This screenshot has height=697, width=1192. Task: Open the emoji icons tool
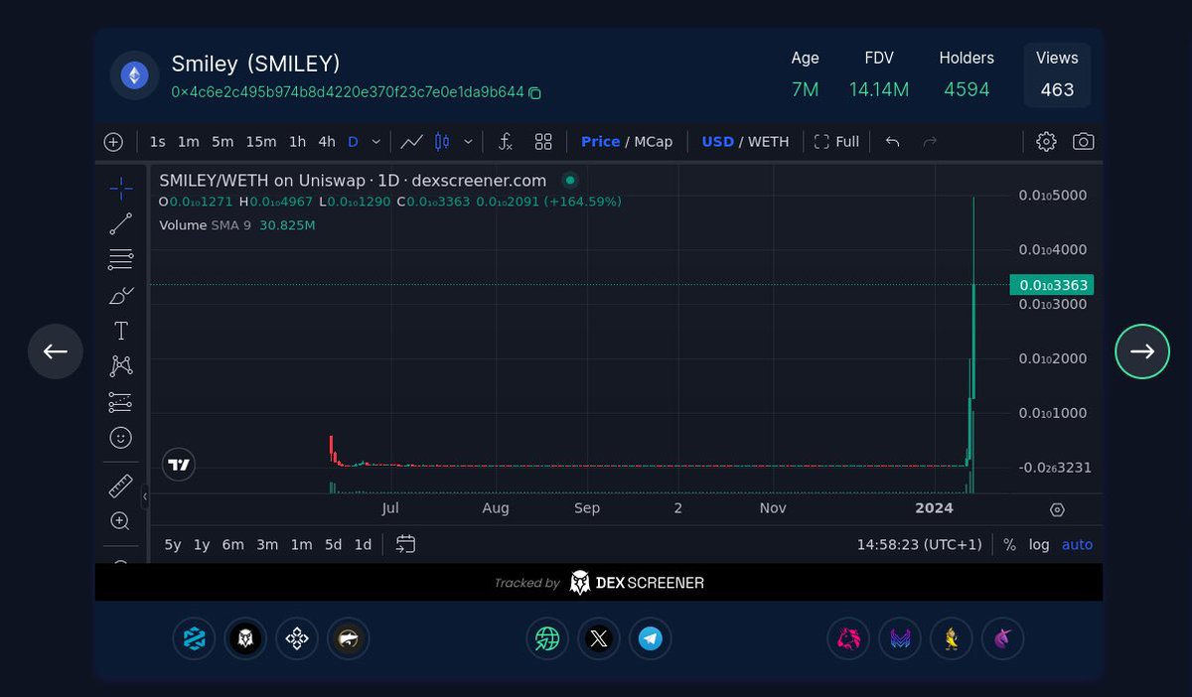coord(121,438)
